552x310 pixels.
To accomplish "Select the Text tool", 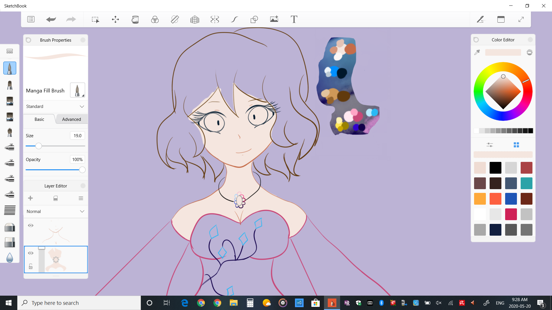I will (x=294, y=19).
